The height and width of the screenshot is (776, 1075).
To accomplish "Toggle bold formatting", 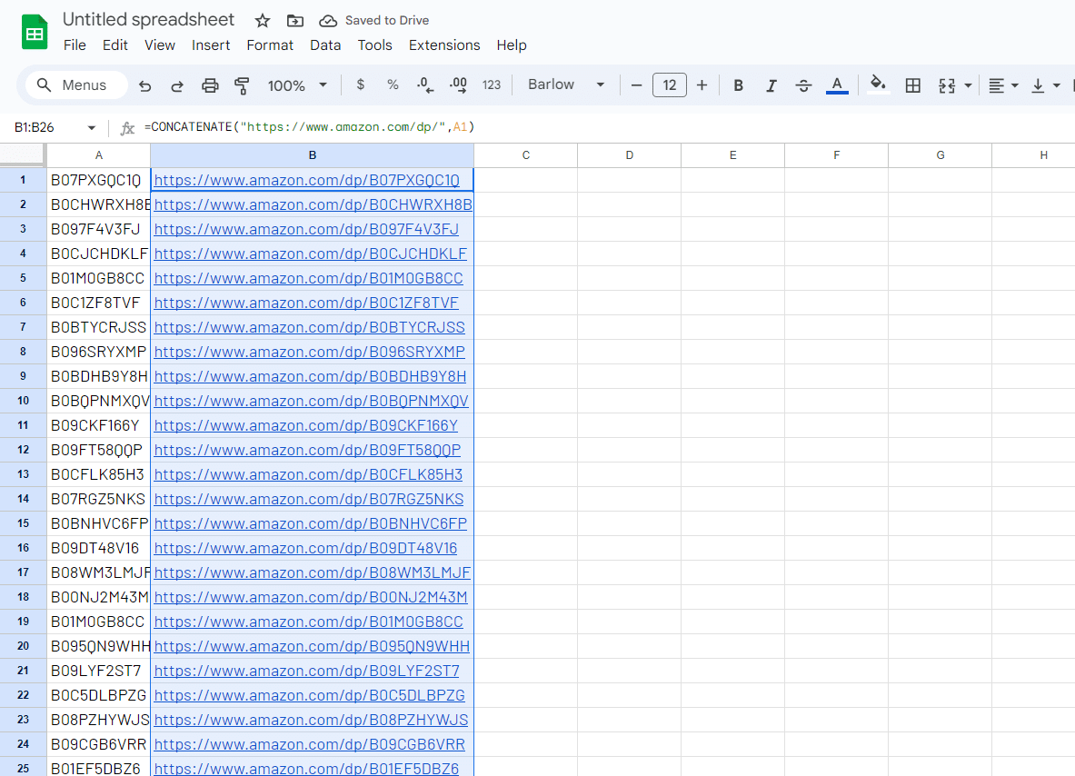I will pos(739,85).
